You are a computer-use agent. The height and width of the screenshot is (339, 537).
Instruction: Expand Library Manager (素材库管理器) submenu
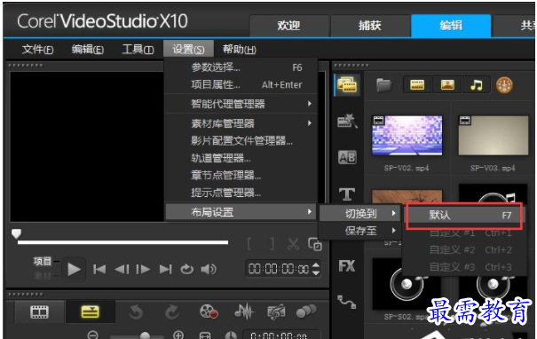pos(241,123)
